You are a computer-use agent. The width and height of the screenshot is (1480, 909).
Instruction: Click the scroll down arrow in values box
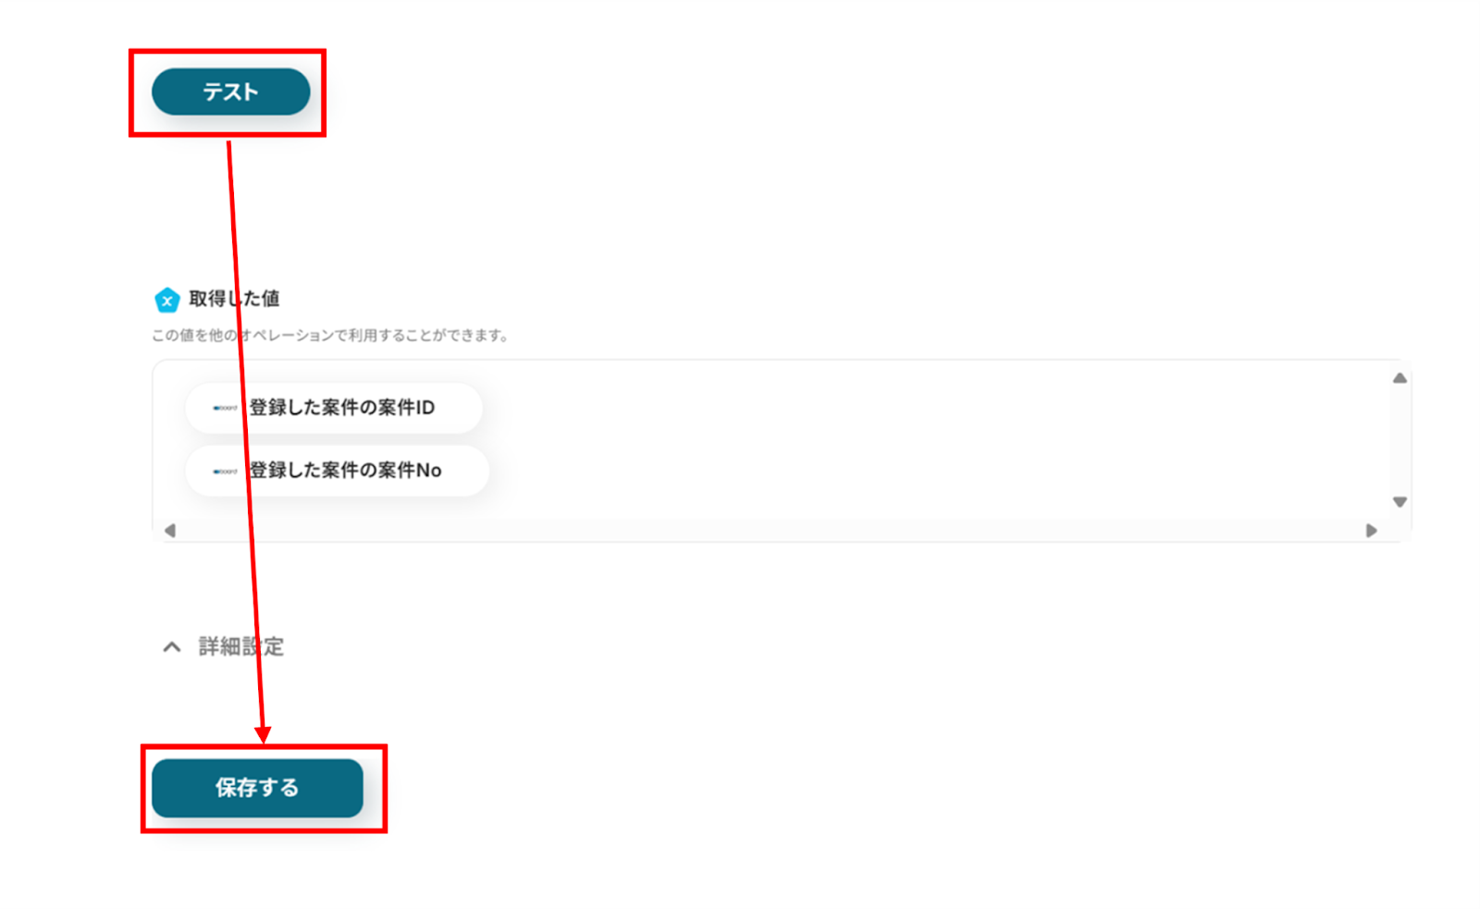[x=1400, y=502]
